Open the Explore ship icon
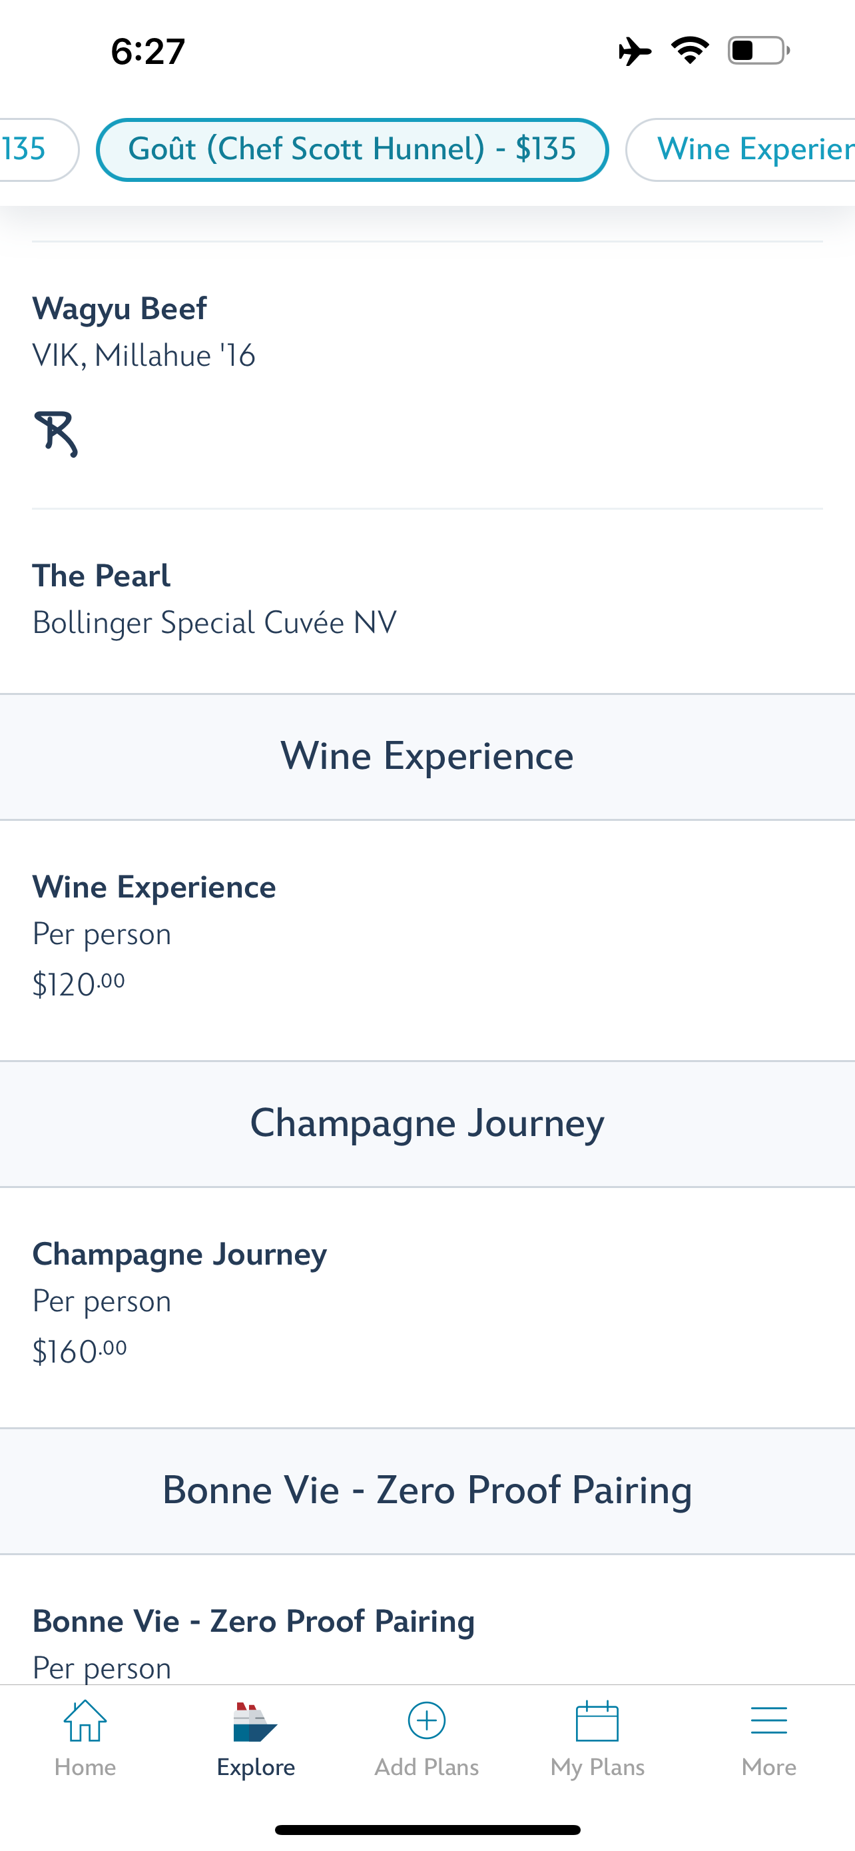The width and height of the screenshot is (855, 1851). 255,1722
